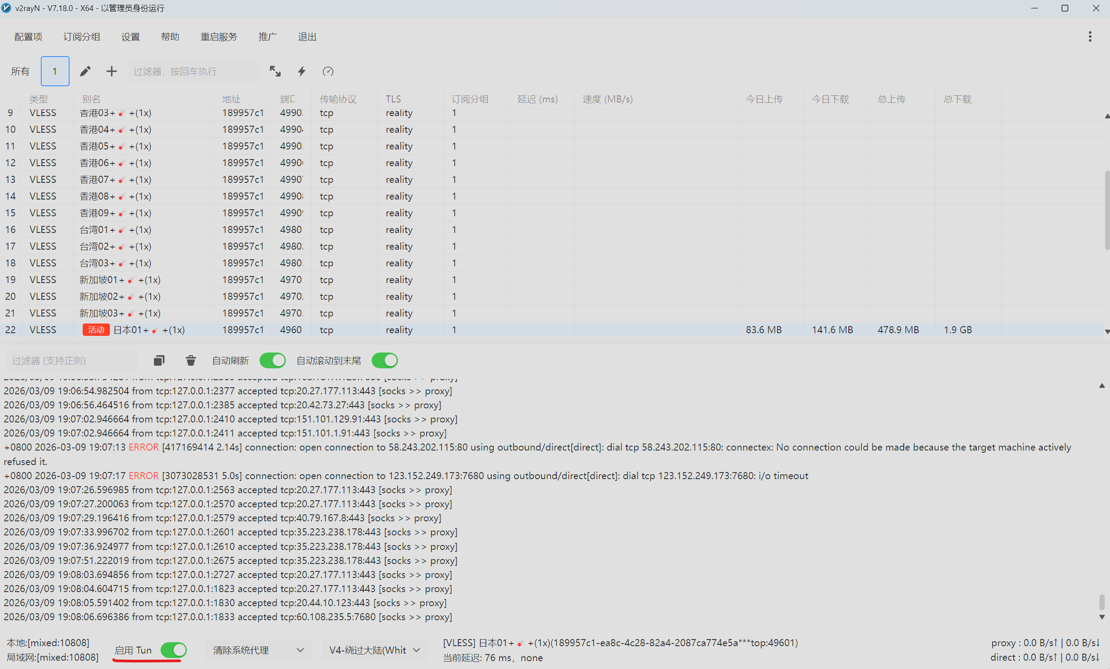The height and width of the screenshot is (669, 1110).
Task: Click the server filter input field
Action: [193, 71]
